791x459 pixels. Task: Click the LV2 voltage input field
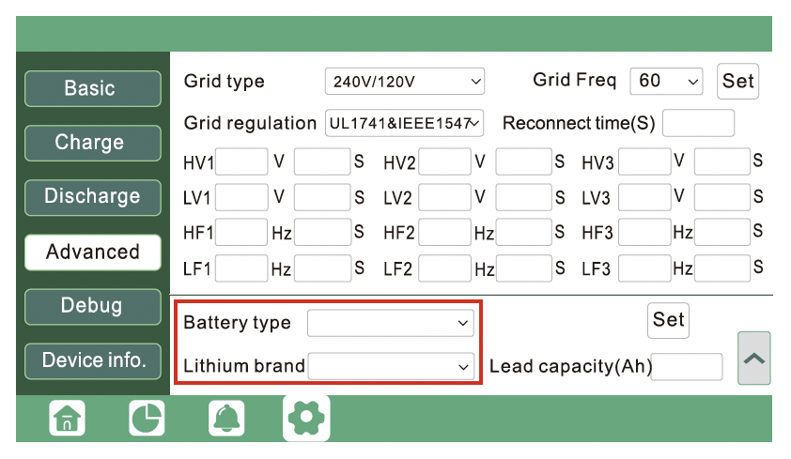click(445, 197)
